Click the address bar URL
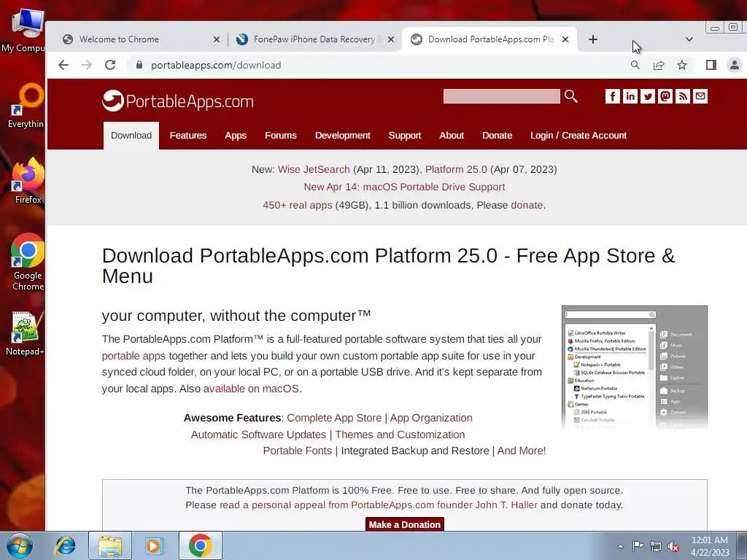The height and width of the screenshot is (560, 747). [x=216, y=65]
